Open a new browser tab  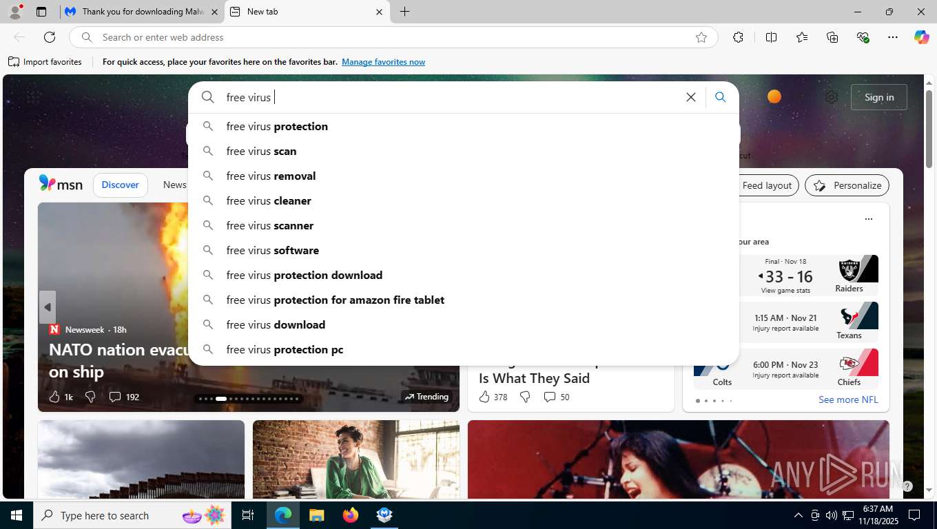pyautogui.click(x=405, y=12)
